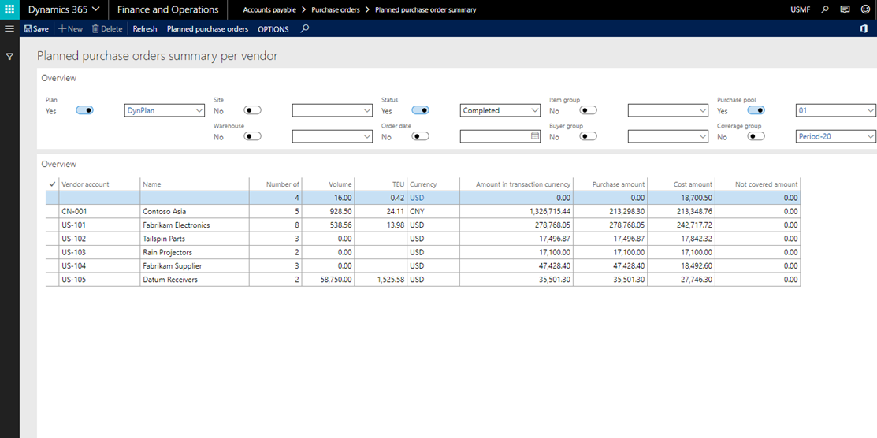Toggle the Plan switch off
Screen dimensions: 877x438
(x=84, y=110)
